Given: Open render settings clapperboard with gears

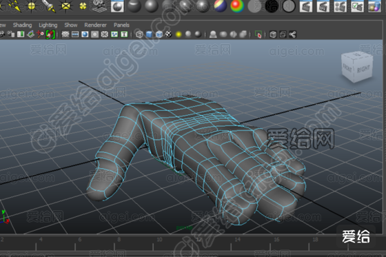Looking at the screenshot, I should (341, 6).
